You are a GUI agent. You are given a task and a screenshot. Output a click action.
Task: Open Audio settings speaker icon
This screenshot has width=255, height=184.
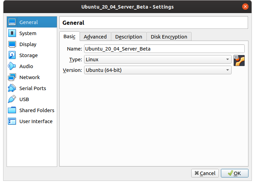coord(12,66)
